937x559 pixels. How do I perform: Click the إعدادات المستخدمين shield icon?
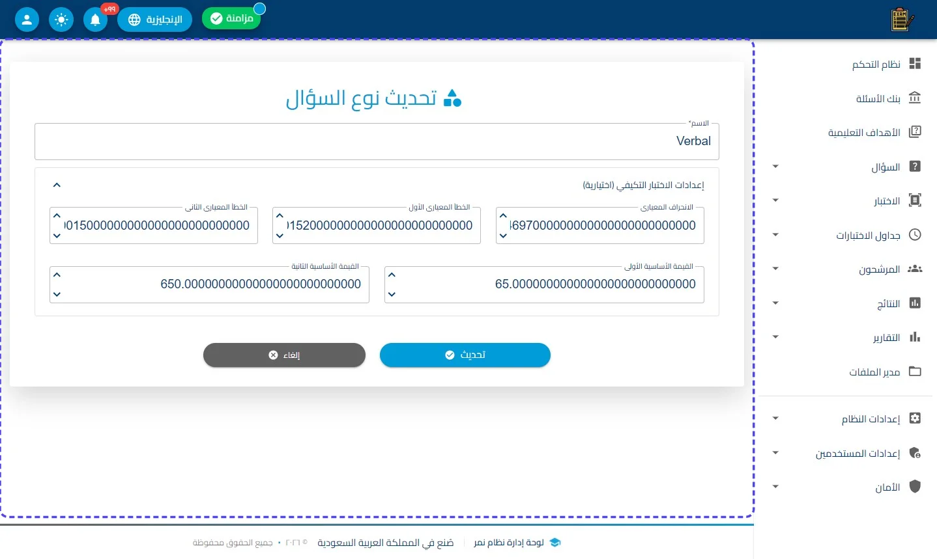[915, 453]
